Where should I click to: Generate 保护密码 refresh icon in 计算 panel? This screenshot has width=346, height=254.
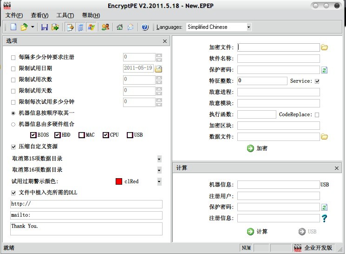click(x=324, y=207)
